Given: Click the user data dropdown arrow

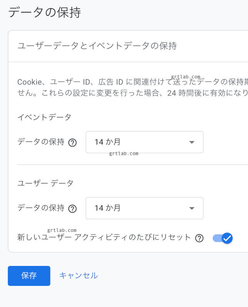Looking at the screenshot, I should [192, 208].
